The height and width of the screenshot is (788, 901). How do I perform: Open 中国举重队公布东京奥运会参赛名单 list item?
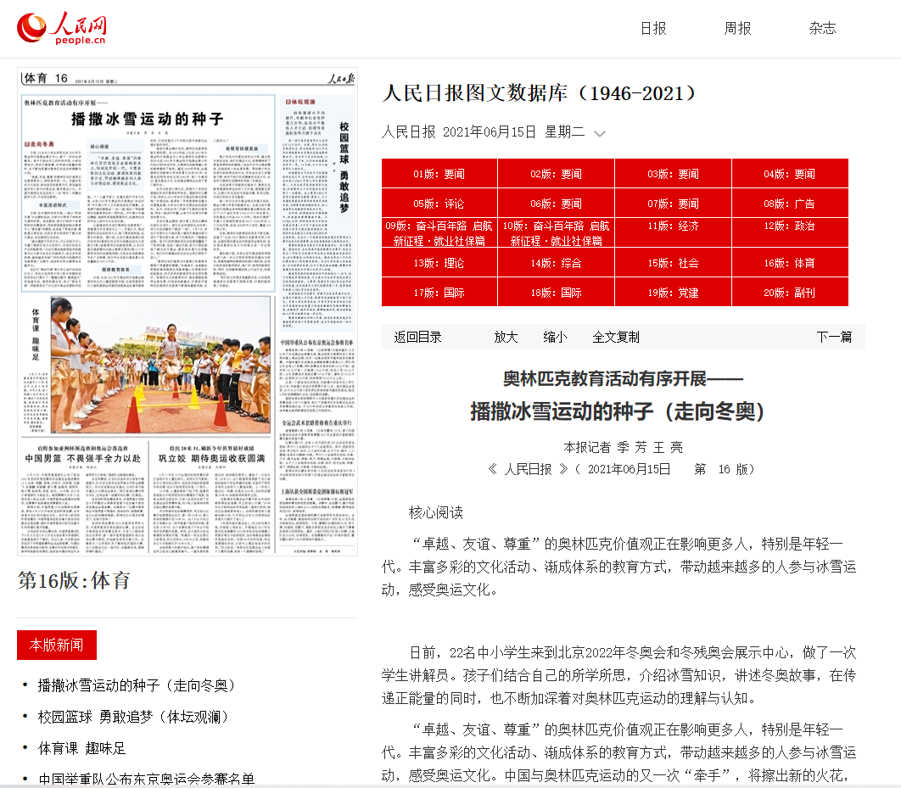tap(147, 779)
